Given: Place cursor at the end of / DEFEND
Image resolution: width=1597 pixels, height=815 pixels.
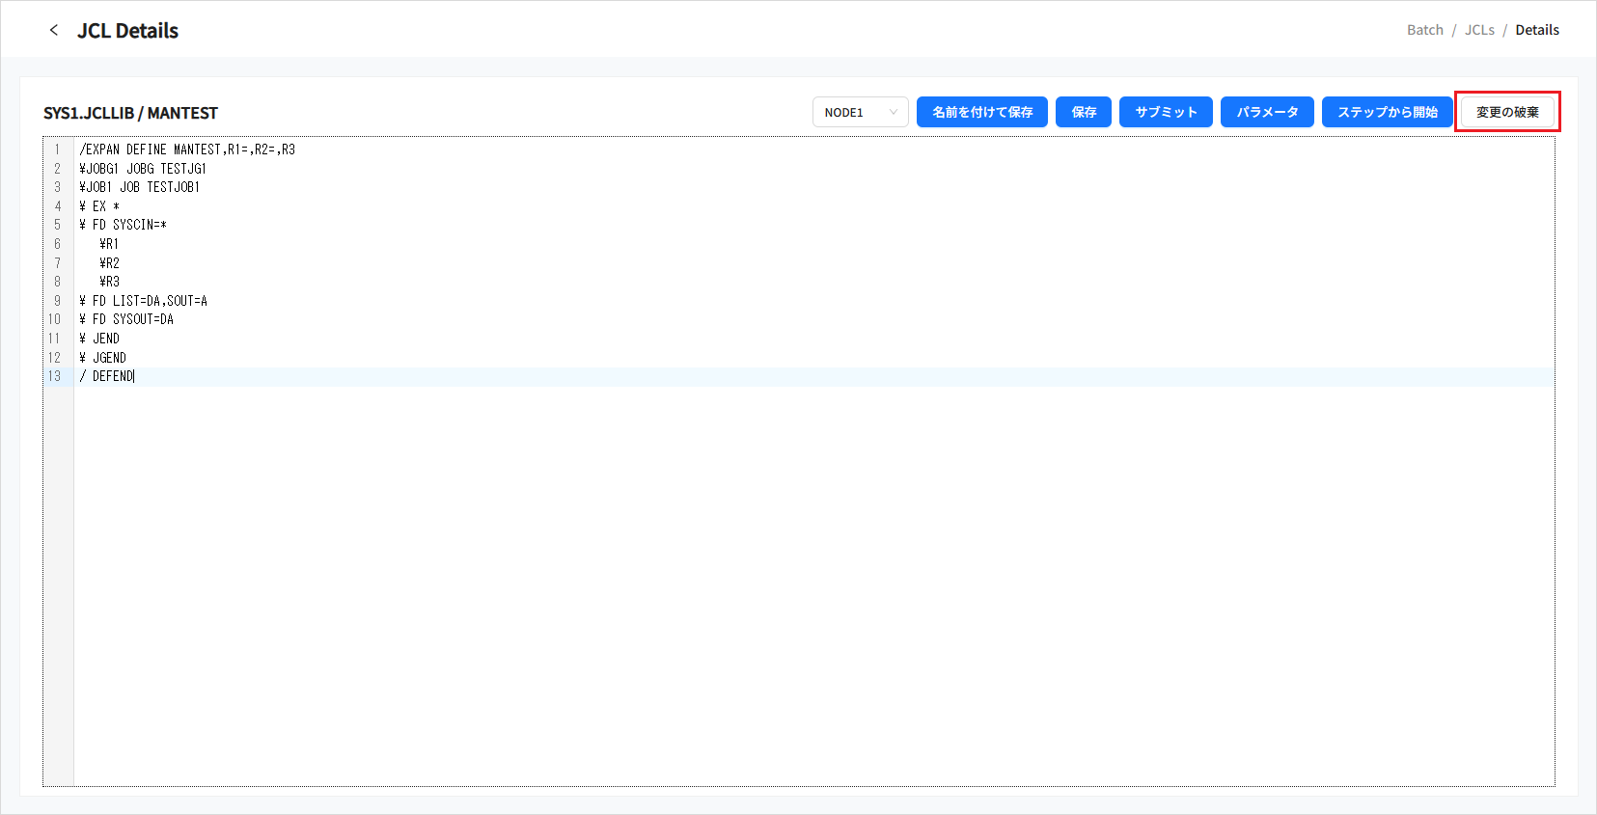Looking at the screenshot, I should tap(134, 376).
